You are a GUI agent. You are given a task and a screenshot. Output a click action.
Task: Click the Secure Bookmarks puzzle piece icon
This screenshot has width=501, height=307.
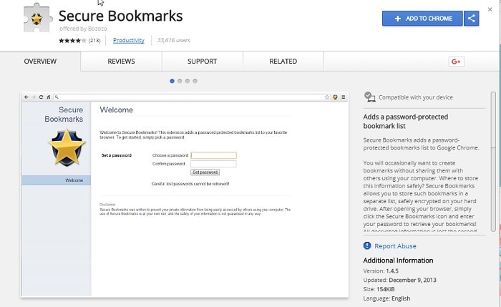click(37, 18)
